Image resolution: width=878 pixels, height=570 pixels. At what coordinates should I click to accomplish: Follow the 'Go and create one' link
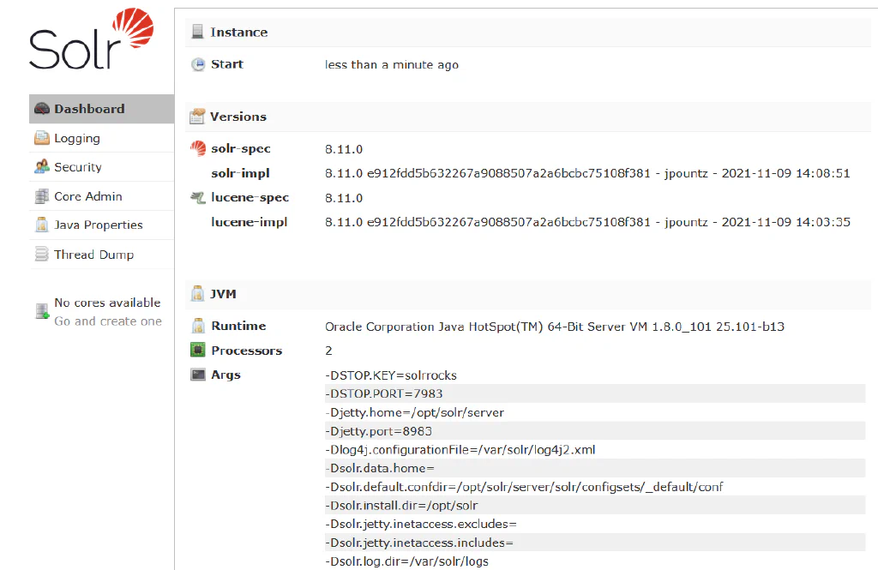coord(108,321)
